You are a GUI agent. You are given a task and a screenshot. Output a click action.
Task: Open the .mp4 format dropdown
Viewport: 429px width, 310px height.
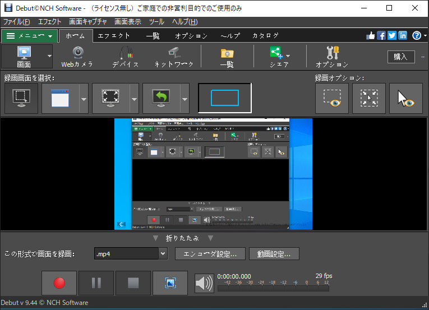pos(163,253)
